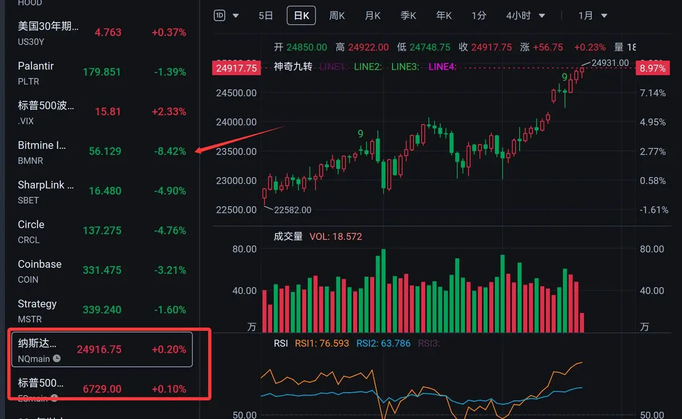The height and width of the screenshot is (419, 682).
Task: Select the Coinbase COIN watchlist row
Action: point(102,271)
